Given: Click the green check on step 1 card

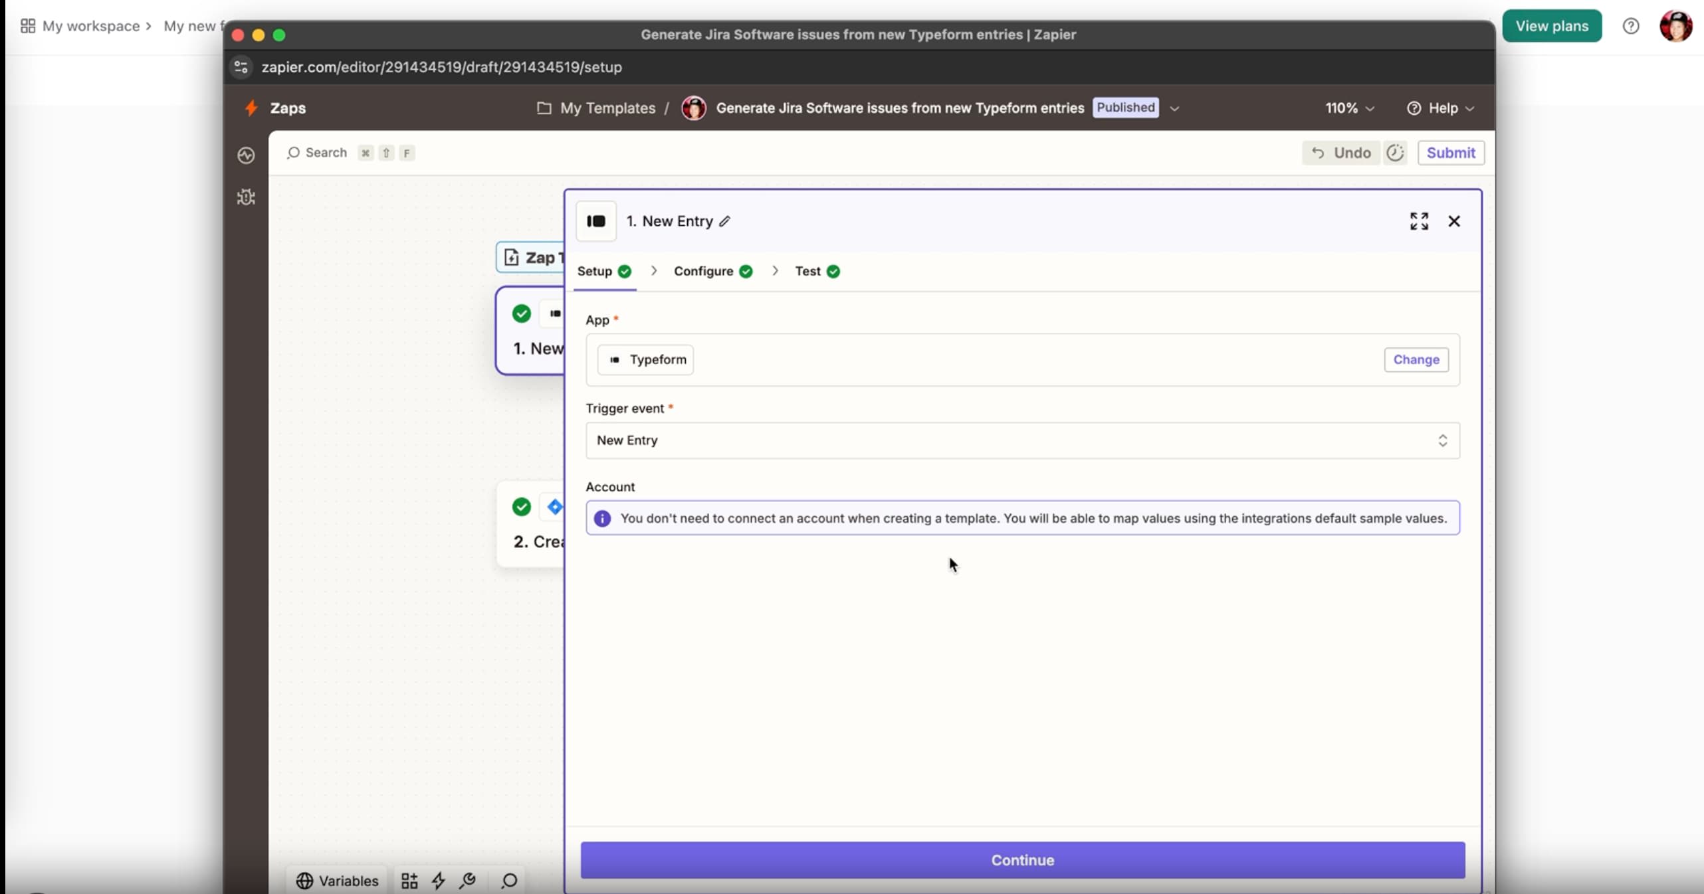Looking at the screenshot, I should point(522,313).
